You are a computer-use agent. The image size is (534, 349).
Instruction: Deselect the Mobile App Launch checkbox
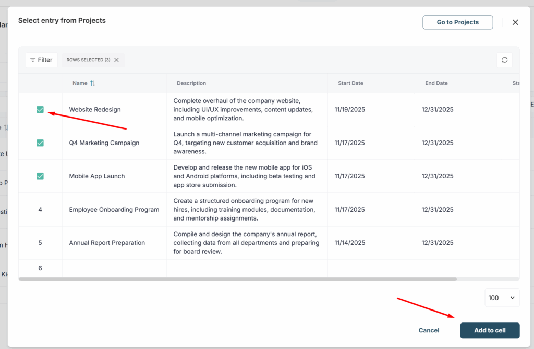point(40,176)
